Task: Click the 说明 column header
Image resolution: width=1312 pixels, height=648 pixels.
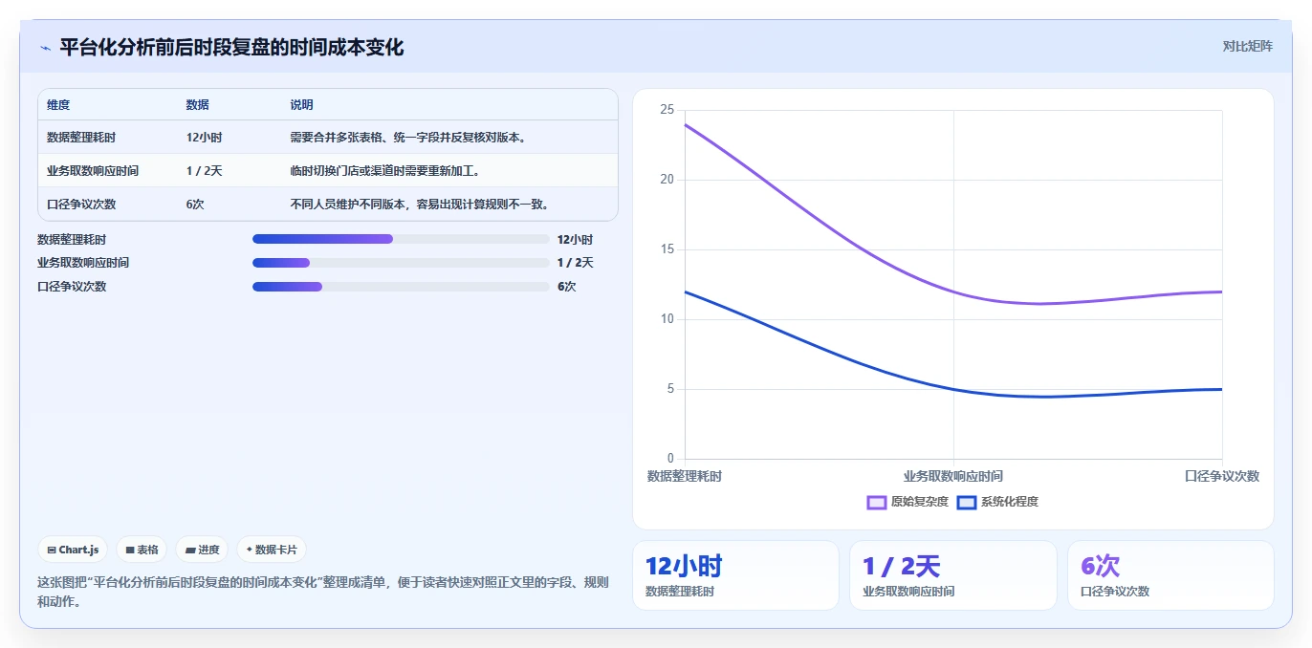Action: [x=302, y=105]
